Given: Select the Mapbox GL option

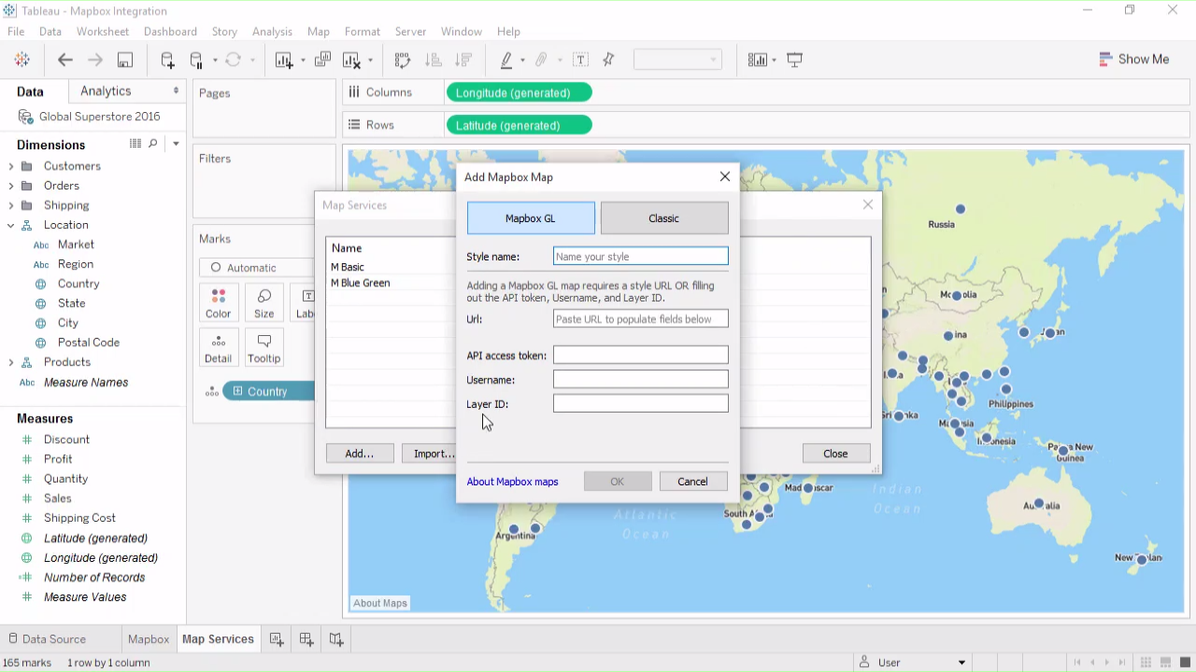Looking at the screenshot, I should point(530,218).
